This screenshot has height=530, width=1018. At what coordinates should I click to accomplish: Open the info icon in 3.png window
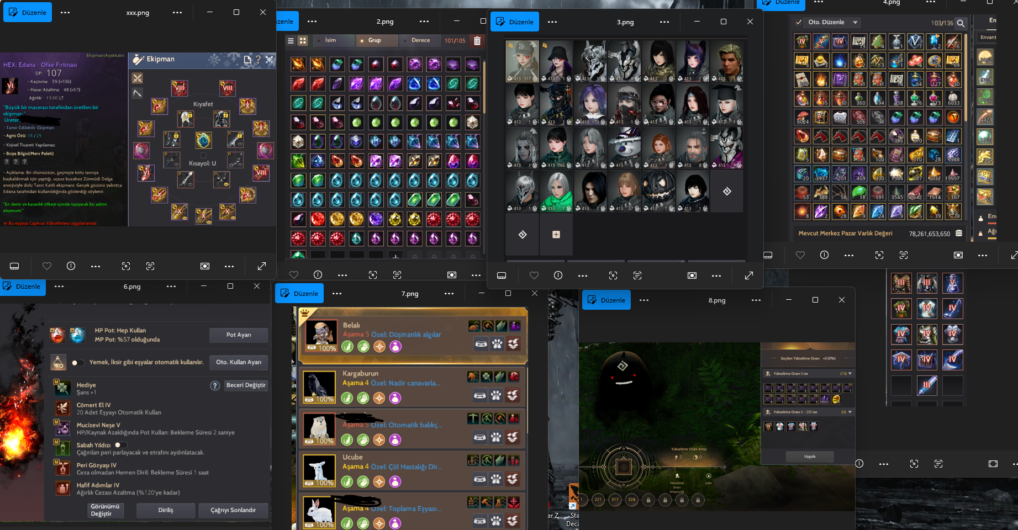(558, 275)
